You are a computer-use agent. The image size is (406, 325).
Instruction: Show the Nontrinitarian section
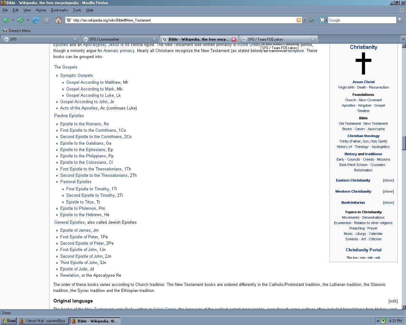click(x=388, y=202)
